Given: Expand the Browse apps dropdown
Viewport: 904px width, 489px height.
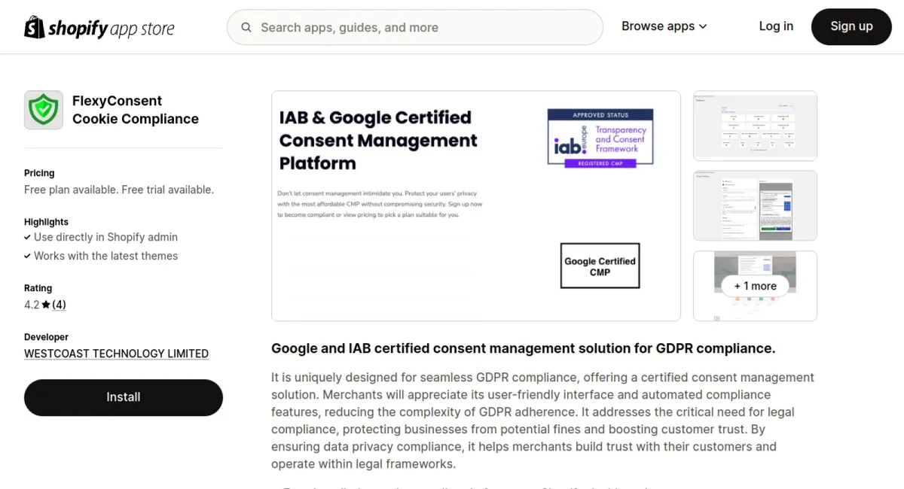Looking at the screenshot, I should (x=664, y=26).
